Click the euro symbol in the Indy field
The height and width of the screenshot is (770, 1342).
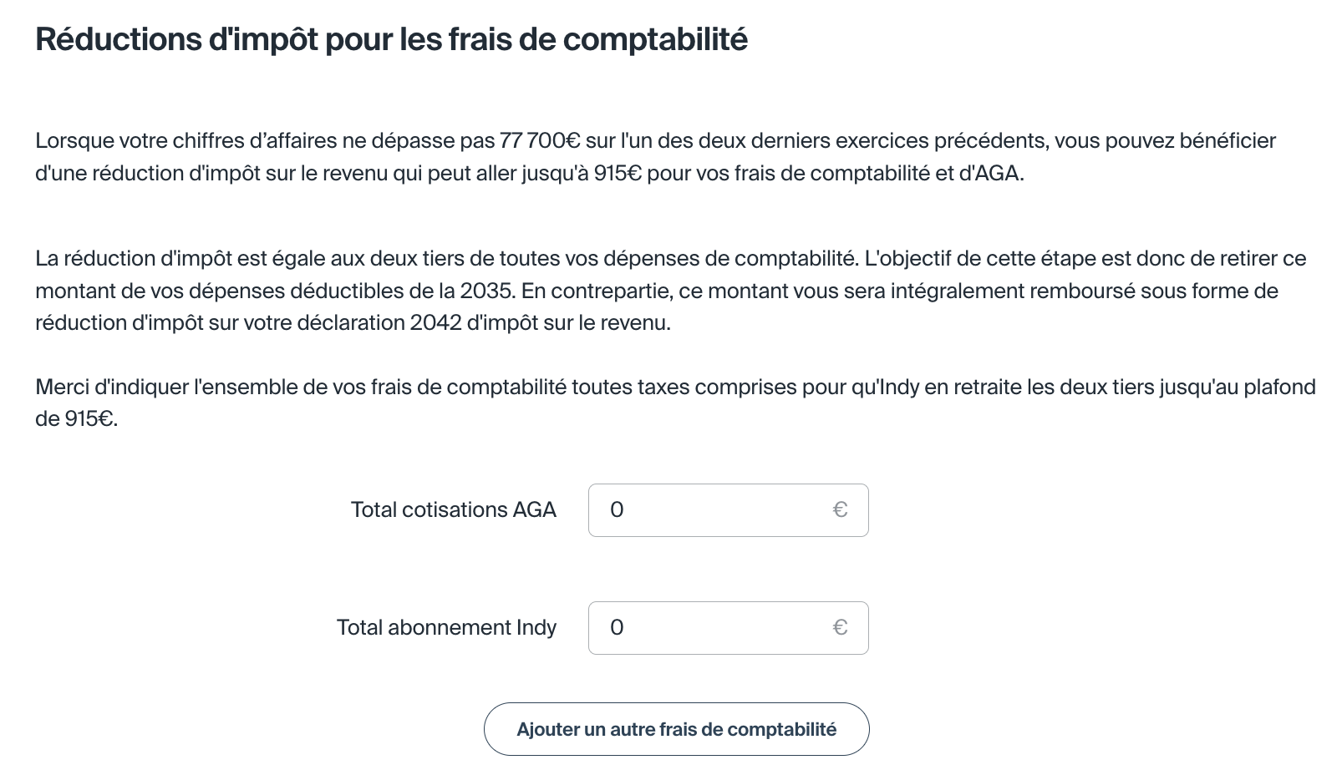840,628
